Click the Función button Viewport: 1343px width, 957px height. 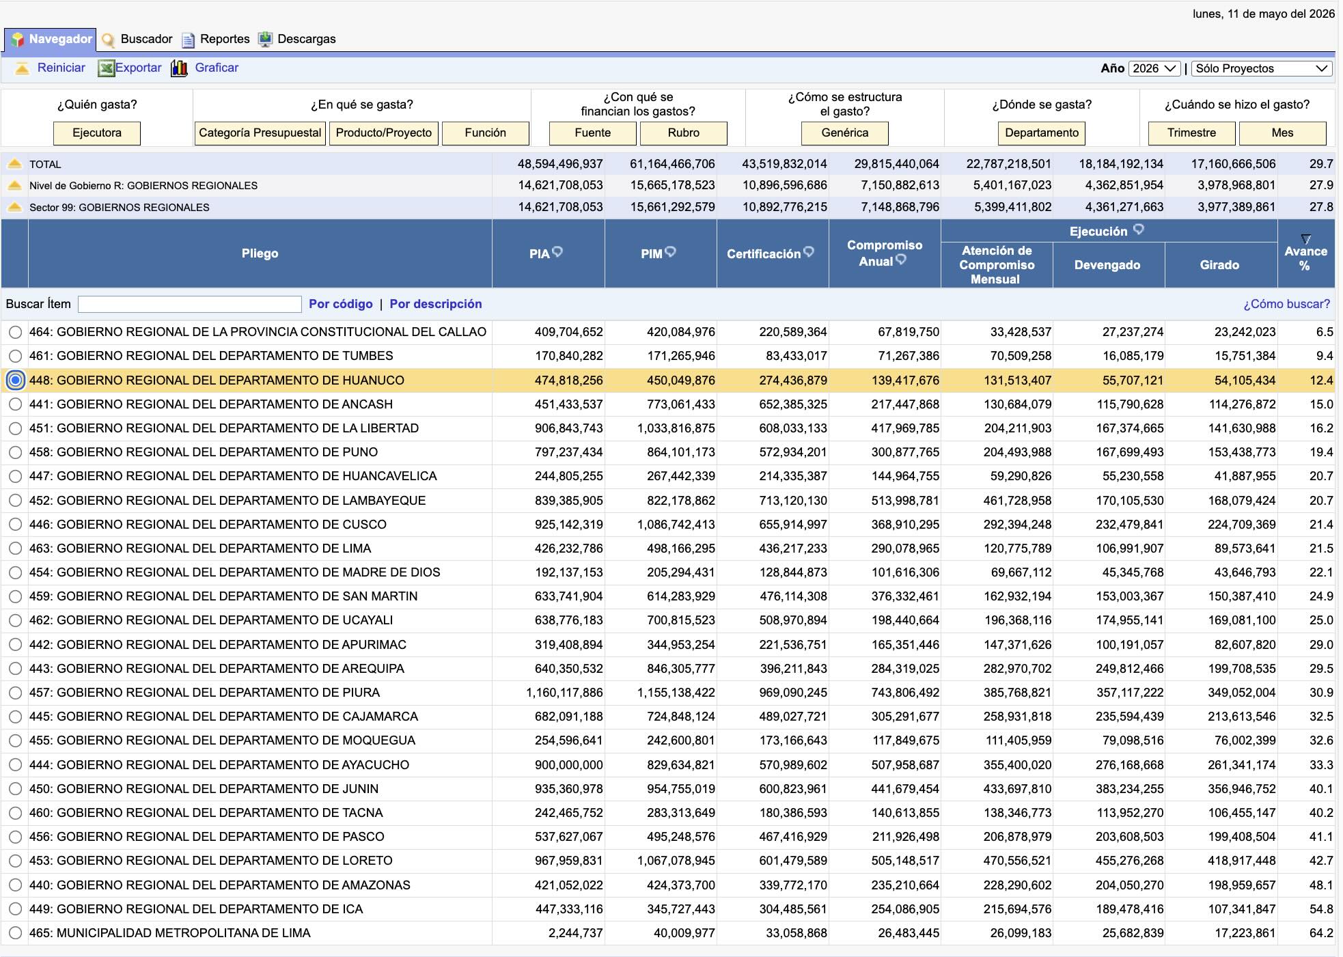[x=486, y=133]
